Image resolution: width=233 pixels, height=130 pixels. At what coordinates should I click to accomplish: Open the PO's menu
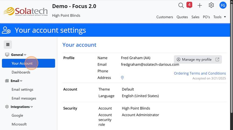(206, 17)
